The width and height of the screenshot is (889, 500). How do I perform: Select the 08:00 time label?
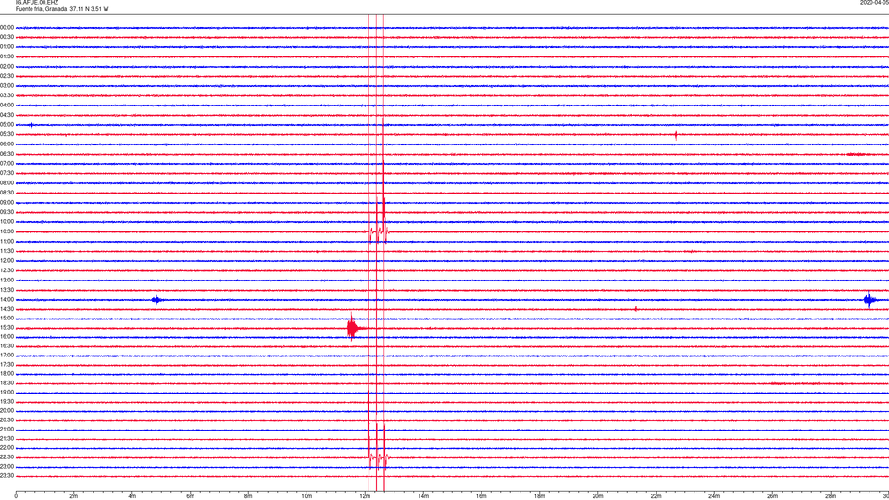pyautogui.click(x=6, y=182)
